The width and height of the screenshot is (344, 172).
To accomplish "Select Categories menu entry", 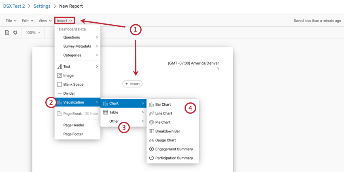I will (x=77, y=55).
